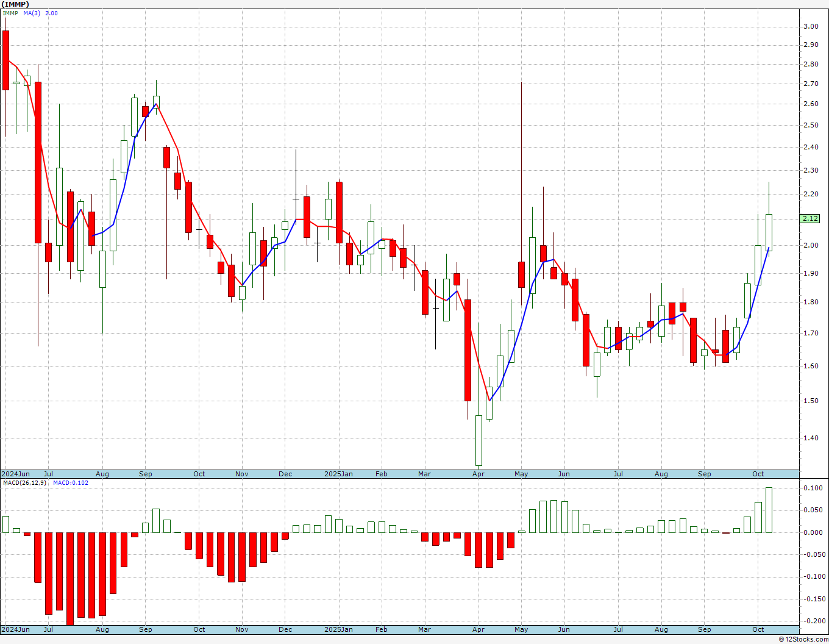This screenshot has height=644, width=829.
Task: Click the IMMP ticker title text
Action: (15, 4)
